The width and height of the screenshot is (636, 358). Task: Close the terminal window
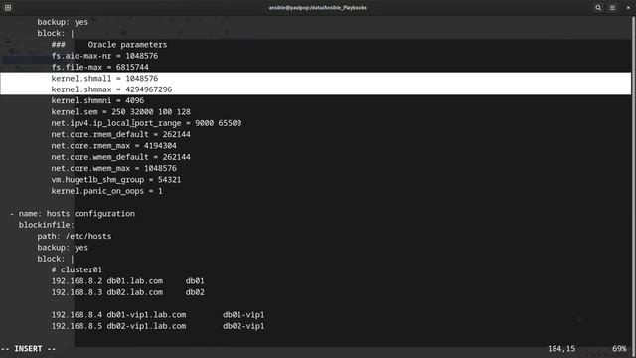click(x=628, y=8)
